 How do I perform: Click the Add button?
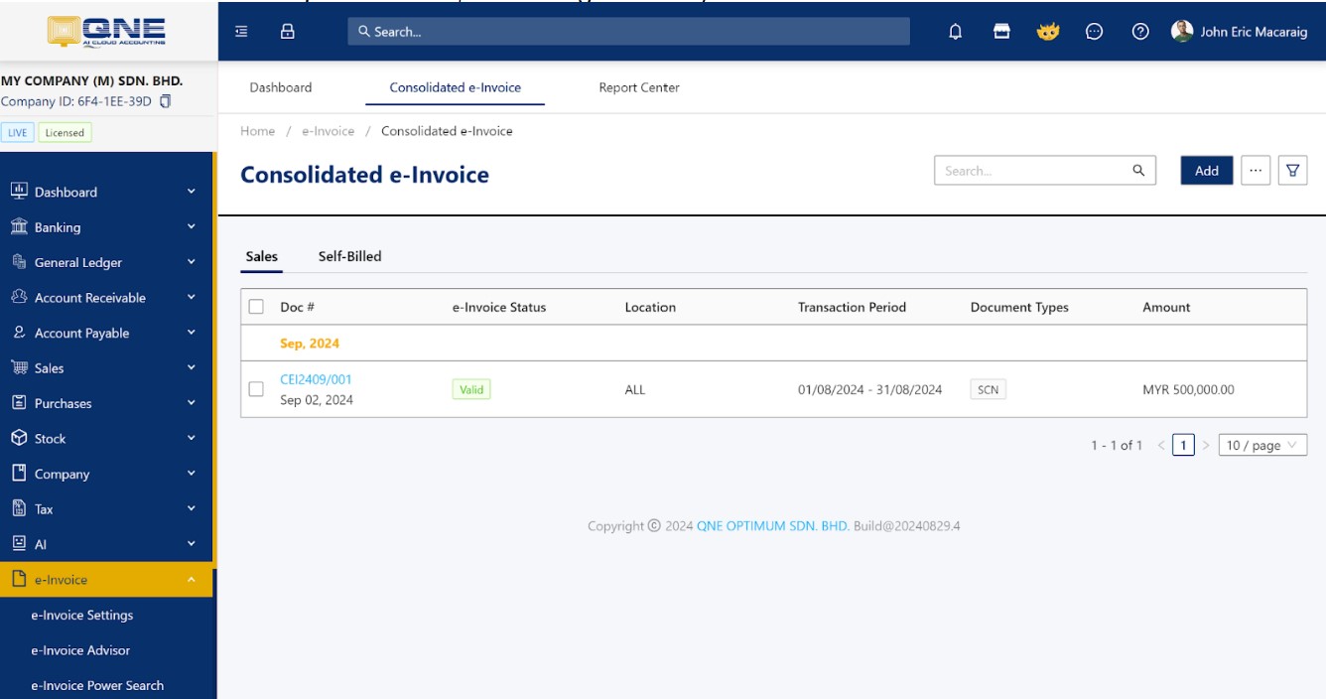[1206, 170]
